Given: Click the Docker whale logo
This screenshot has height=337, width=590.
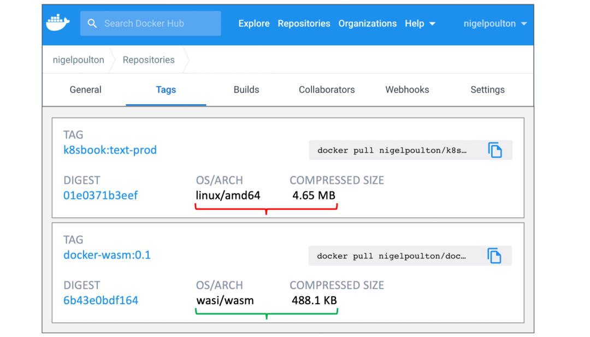Looking at the screenshot, I should pos(58,23).
